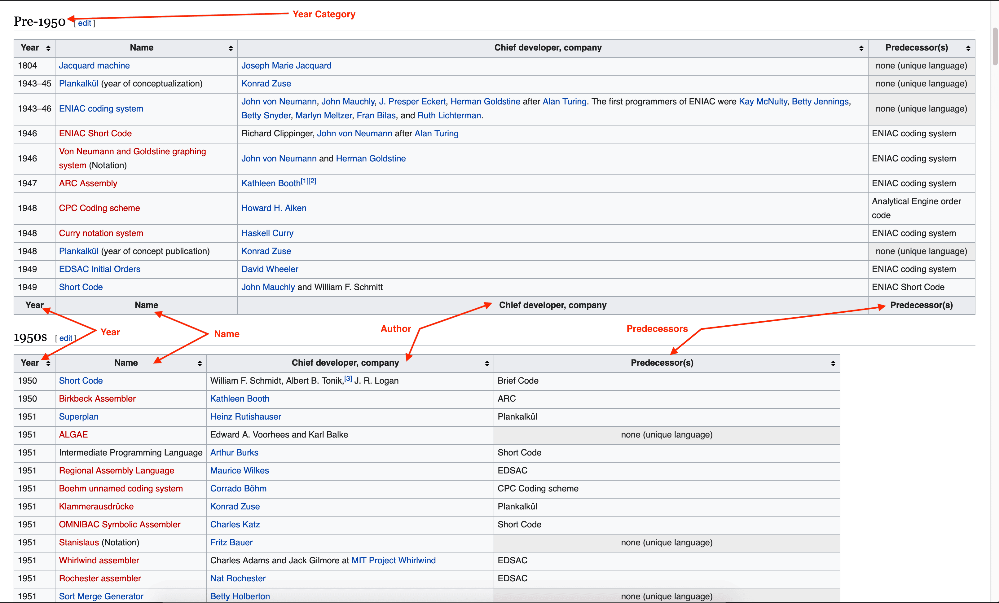This screenshot has width=999, height=603.
Task: Sort Pre-1950 table by Year column arrows
Action: coord(48,48)
